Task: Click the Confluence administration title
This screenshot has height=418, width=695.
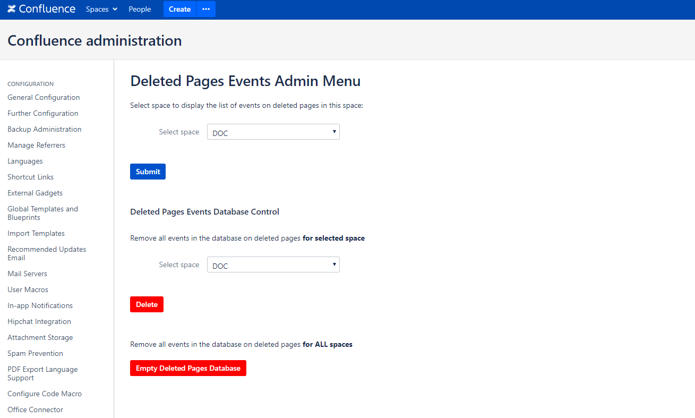Action: tap(95, 40)
